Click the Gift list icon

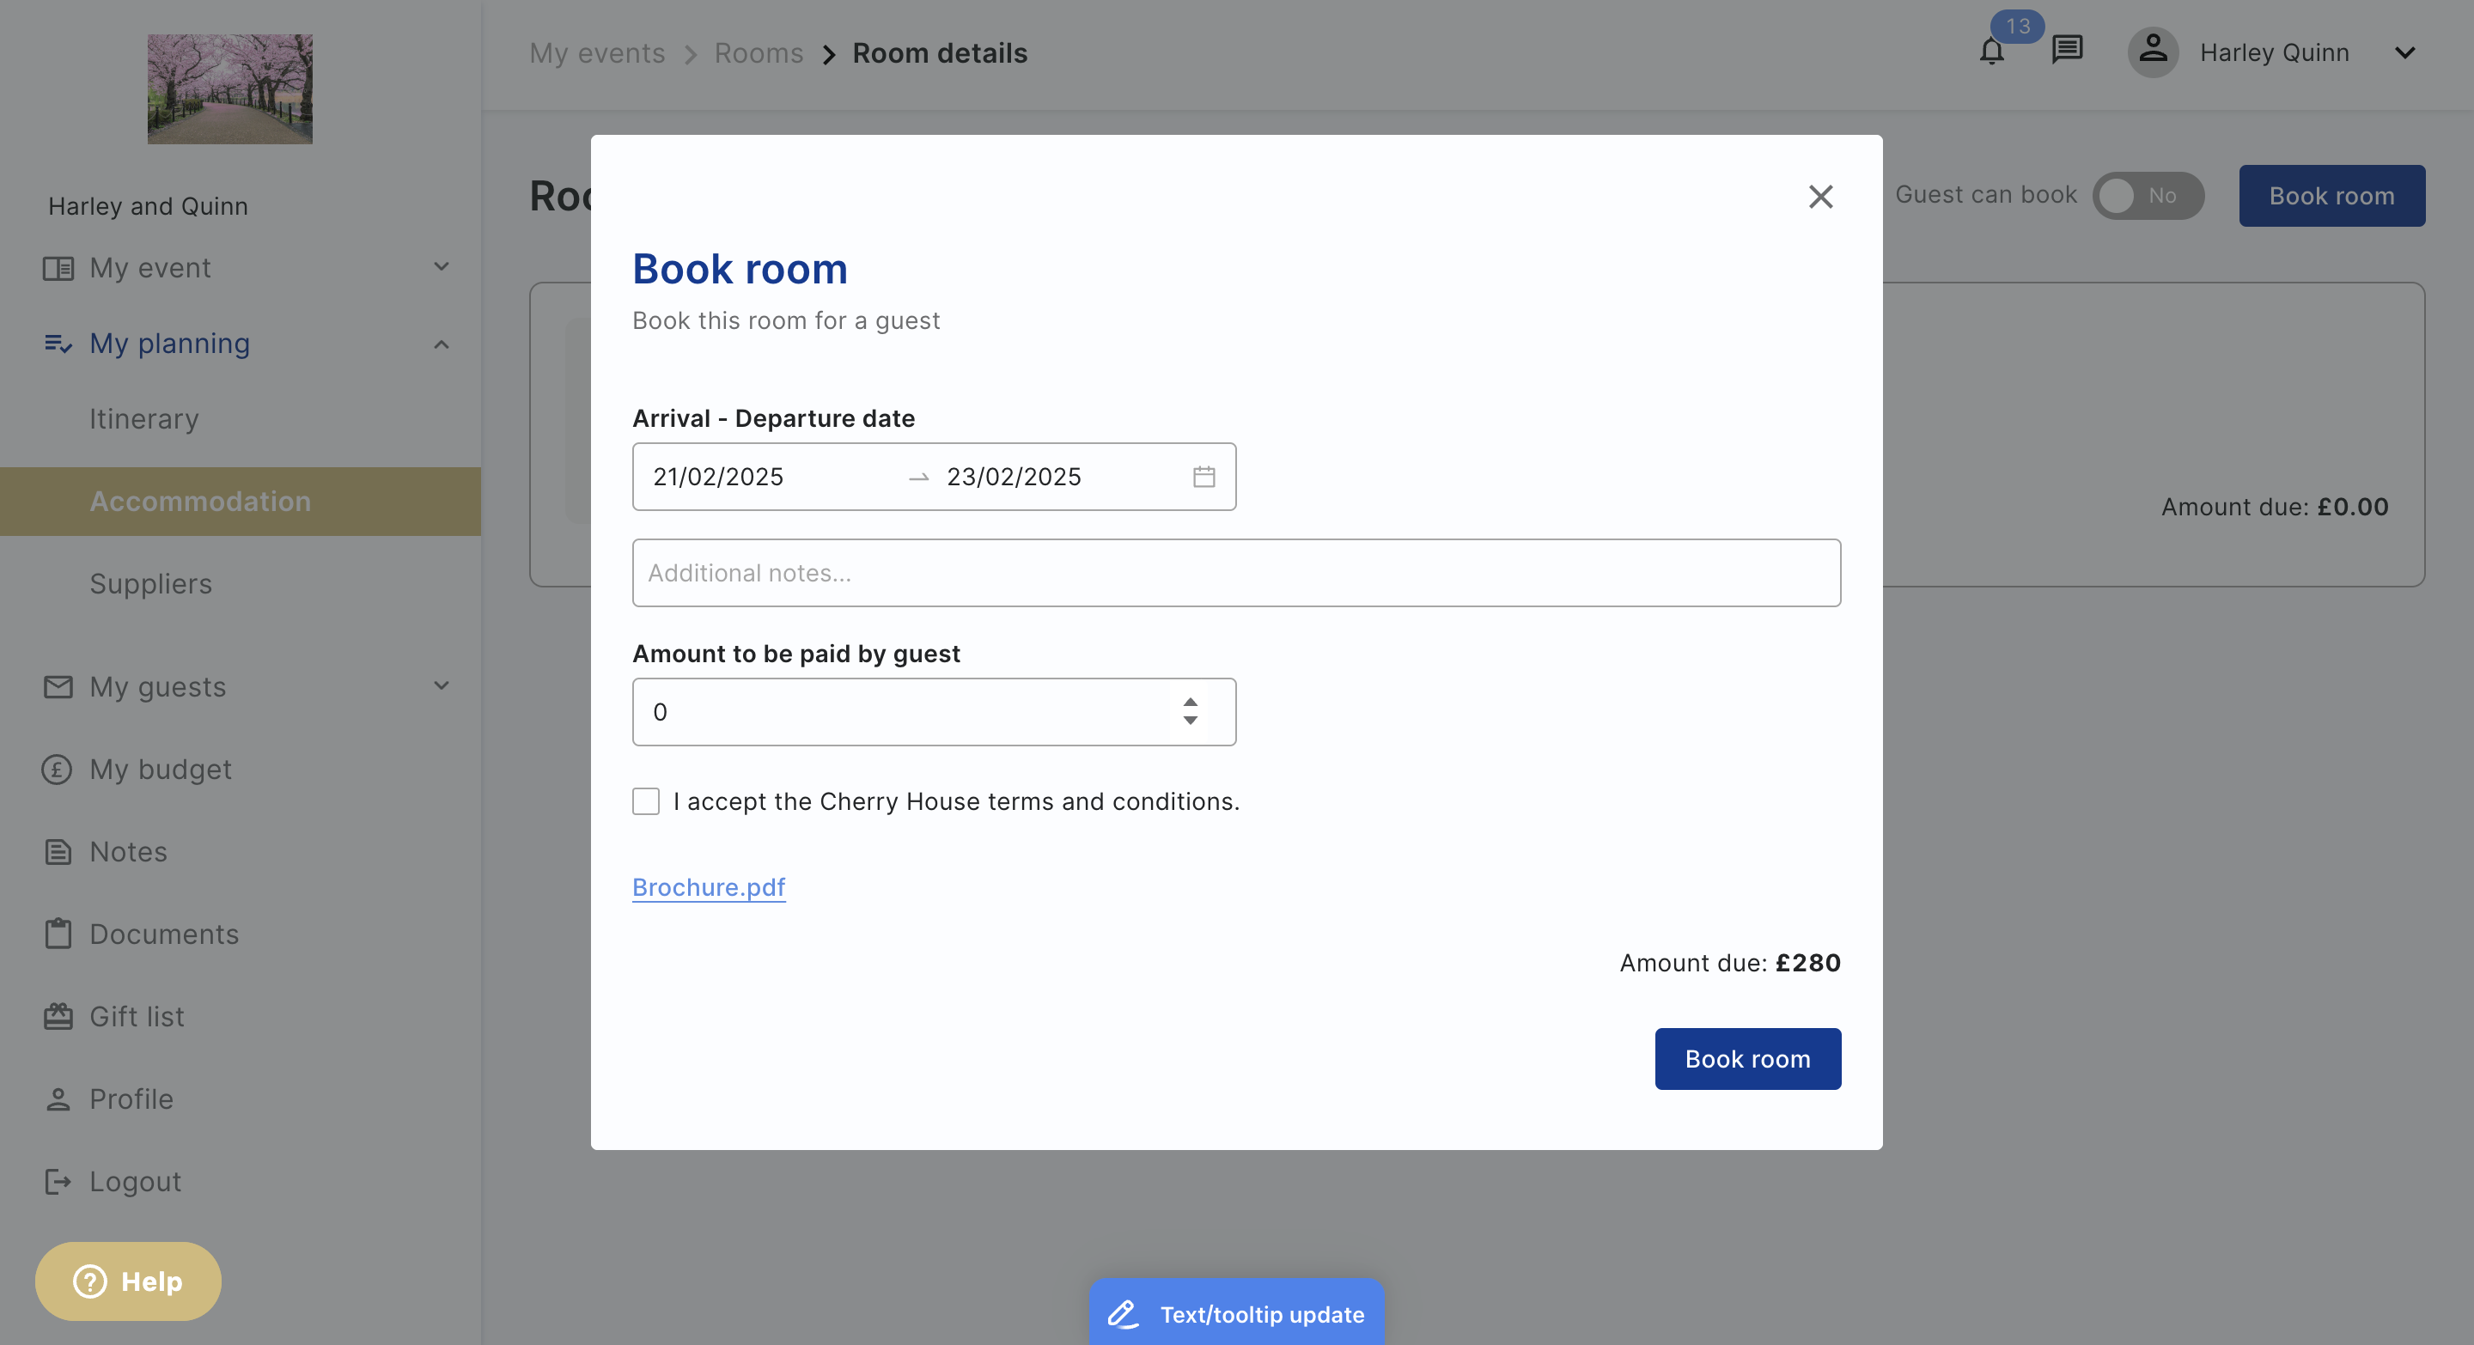pos(58,1017)
